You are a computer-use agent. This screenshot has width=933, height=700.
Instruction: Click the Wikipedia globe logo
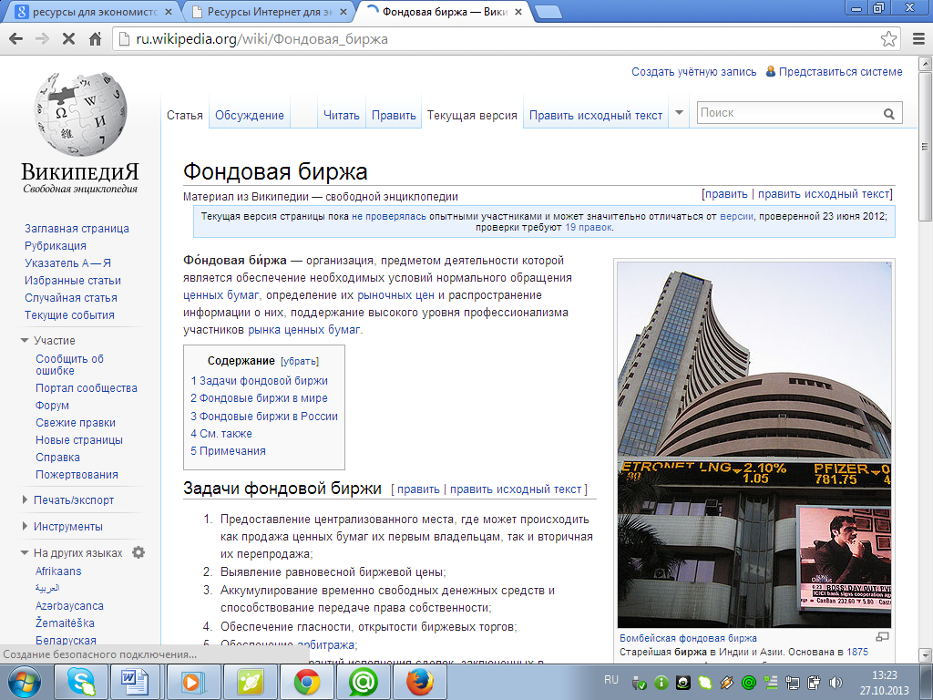pyautogui.click(x=80, y=114)
